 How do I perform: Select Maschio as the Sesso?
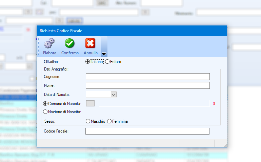[88, 121]
